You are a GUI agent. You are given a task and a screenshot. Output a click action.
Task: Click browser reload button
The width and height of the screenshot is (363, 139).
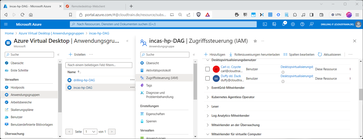click(23, 15)
